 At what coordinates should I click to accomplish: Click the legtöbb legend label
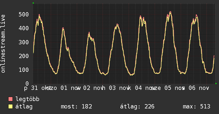[27, 99]
